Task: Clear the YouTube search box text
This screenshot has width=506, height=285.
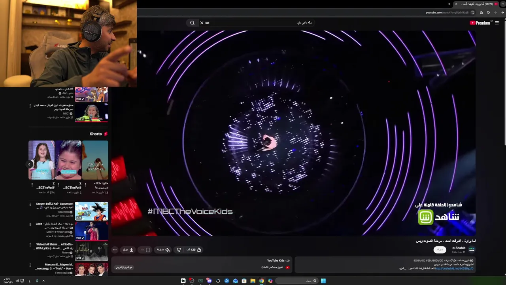Action: pos(202,23)
